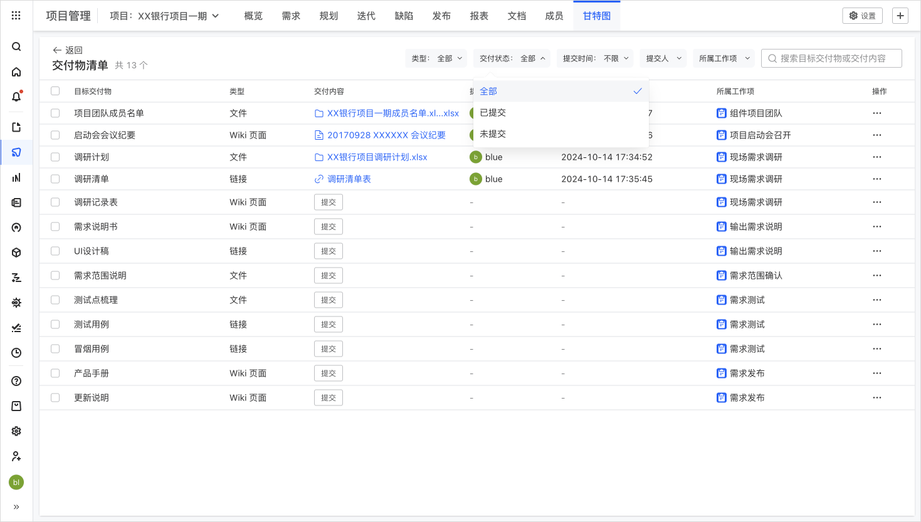Click the invite member icon in sidebar
921x522 pixels.
pos(16,456)
